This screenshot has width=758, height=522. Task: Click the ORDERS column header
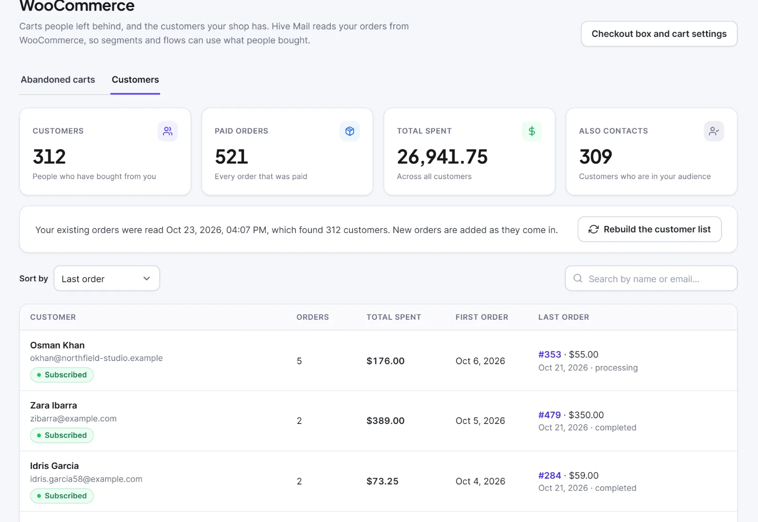coord(313,317)
